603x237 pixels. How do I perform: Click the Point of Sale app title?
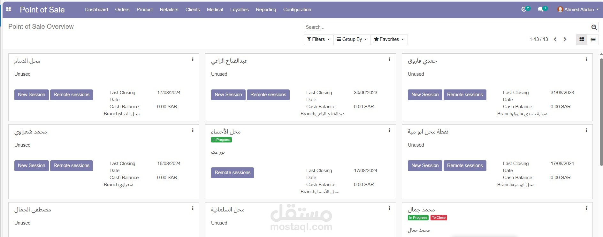coord(42,10)
